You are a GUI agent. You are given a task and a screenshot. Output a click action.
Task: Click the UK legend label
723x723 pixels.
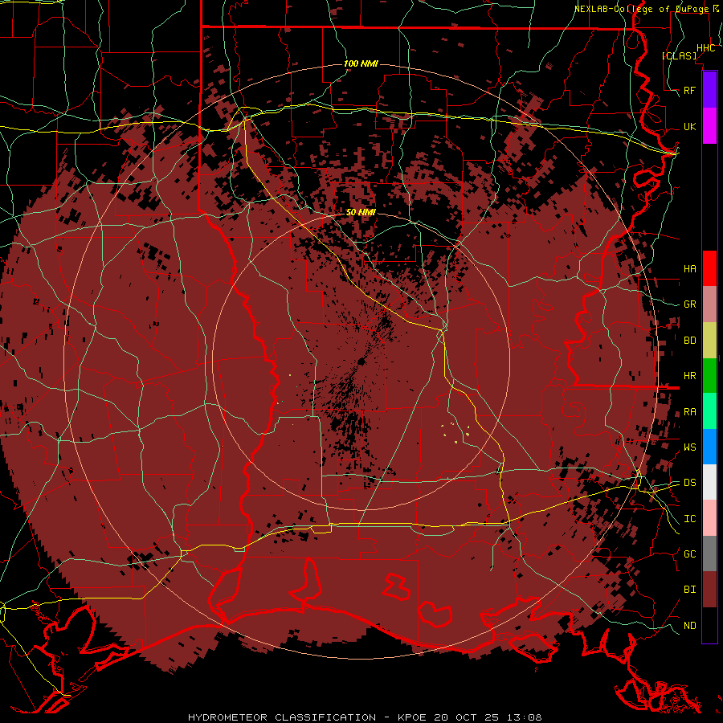click(x=689, y=126)
